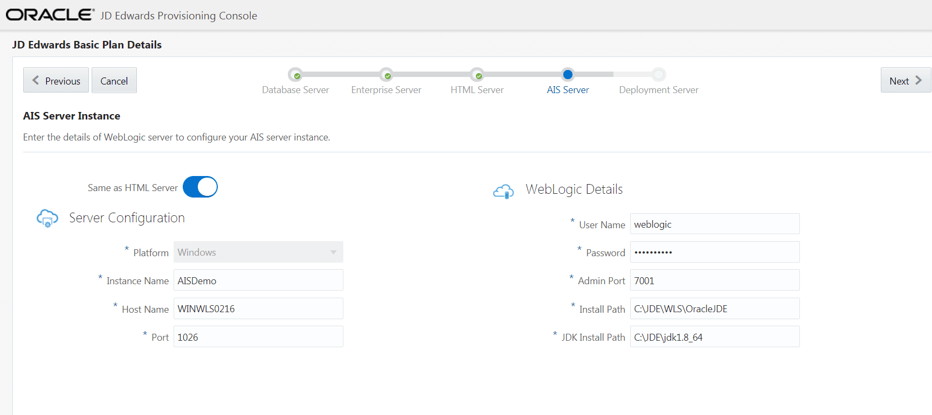Click the JDK Install Path field label
Image resolution: width=932 pixels, height=415 pixels.
593,337
